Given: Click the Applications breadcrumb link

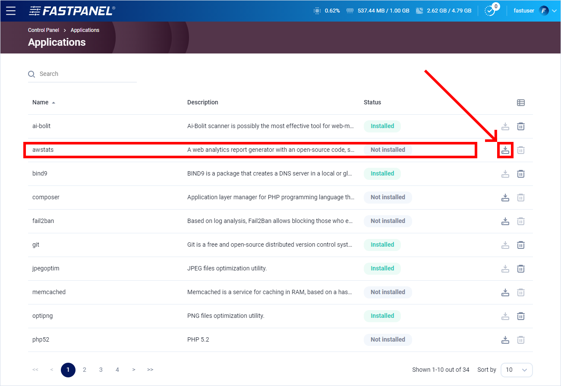Looking at the screenshot, I should tap(85, 30).
